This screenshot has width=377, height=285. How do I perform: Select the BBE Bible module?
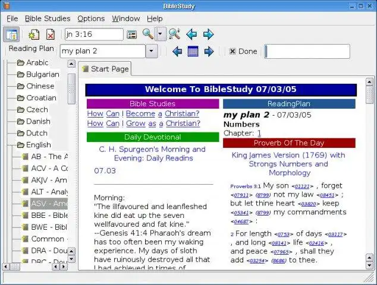tap(45, 216)
